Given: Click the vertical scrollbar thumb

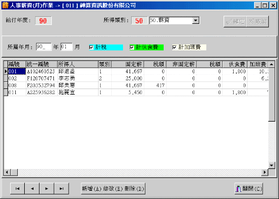Looking at the screenshot, I should pyautogui.click(x=271, y=95).
